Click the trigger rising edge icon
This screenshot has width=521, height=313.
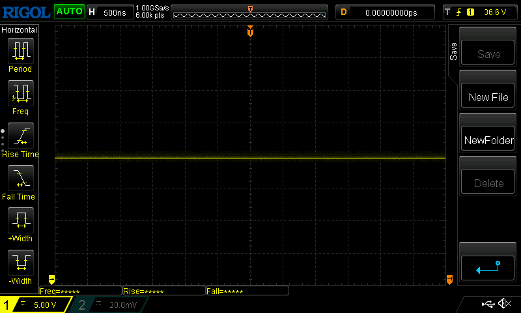[459, 12]
